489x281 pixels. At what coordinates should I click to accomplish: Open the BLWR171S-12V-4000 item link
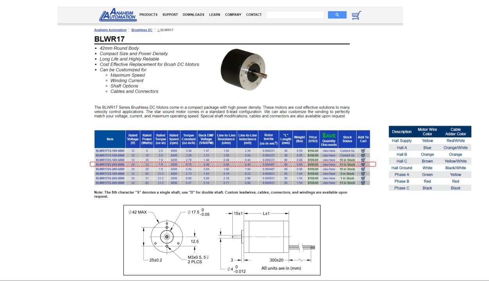(110, 151)
